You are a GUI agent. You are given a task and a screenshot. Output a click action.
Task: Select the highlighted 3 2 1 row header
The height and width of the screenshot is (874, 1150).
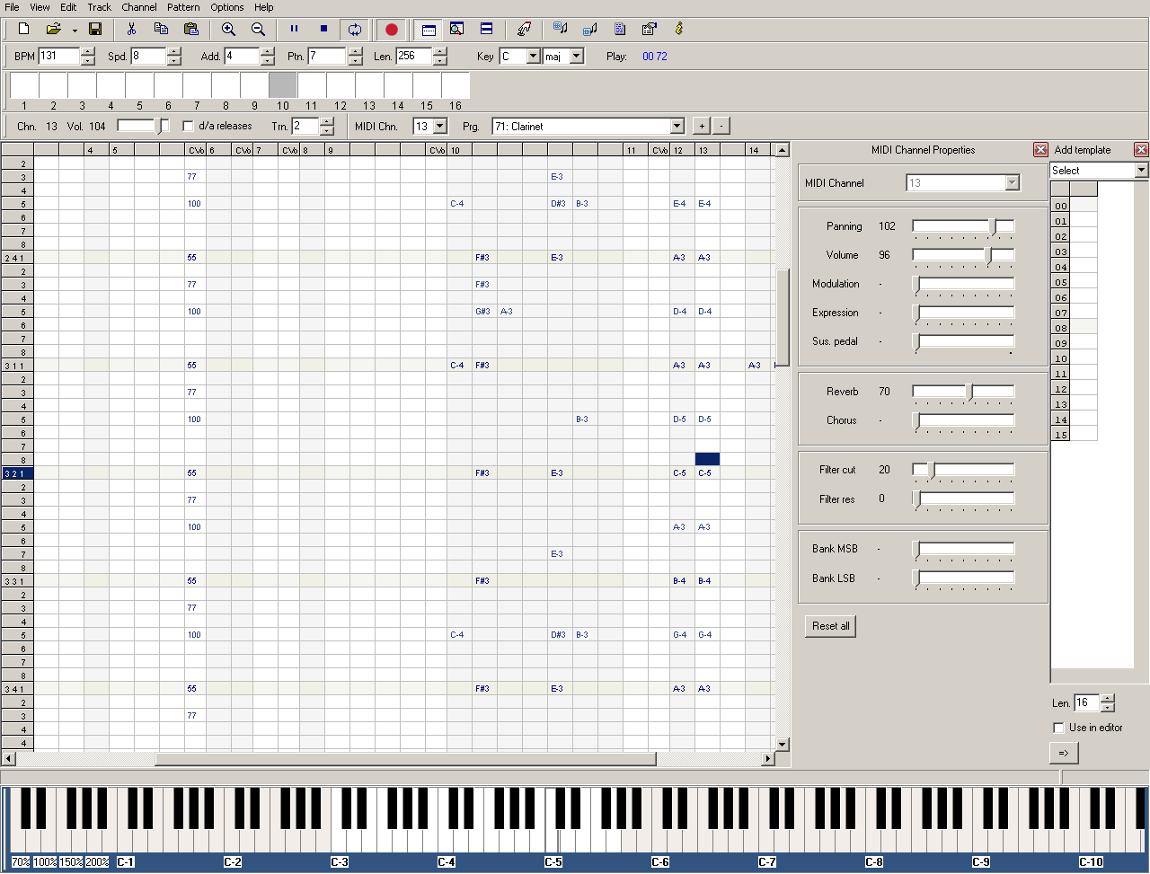(x=17, y=473)
